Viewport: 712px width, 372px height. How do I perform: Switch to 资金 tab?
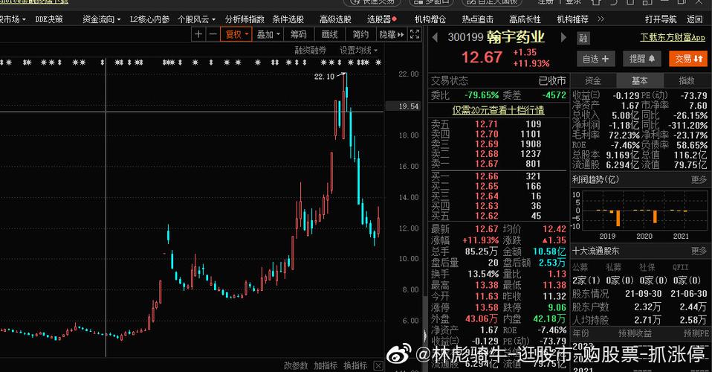click(593, 80)
